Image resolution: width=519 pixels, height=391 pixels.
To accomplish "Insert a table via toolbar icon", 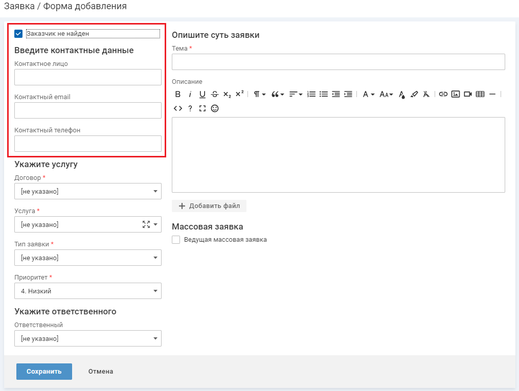I will click(x=480, y=94).
